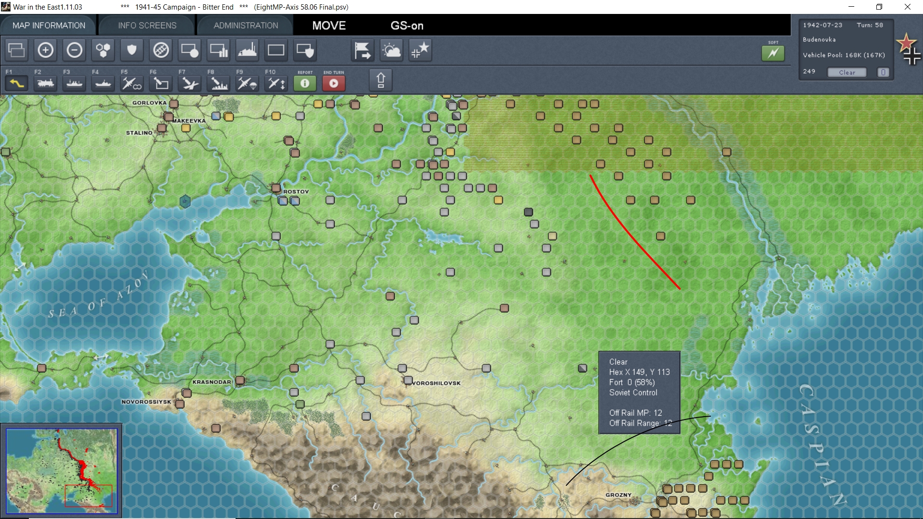The height and width of the screenshot is (519, 923).
Task: Toggle the rail damage info overlay
Action: [161, 50]
